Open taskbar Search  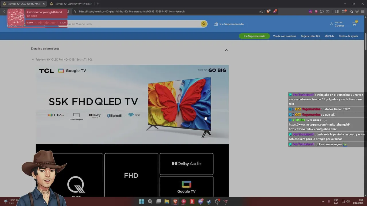[150, 201]
